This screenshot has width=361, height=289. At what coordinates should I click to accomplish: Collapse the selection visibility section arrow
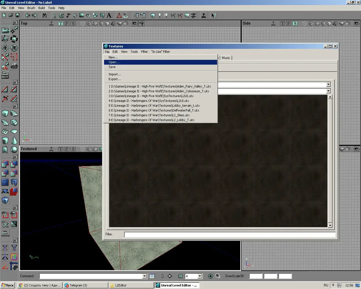pos(15,207)
